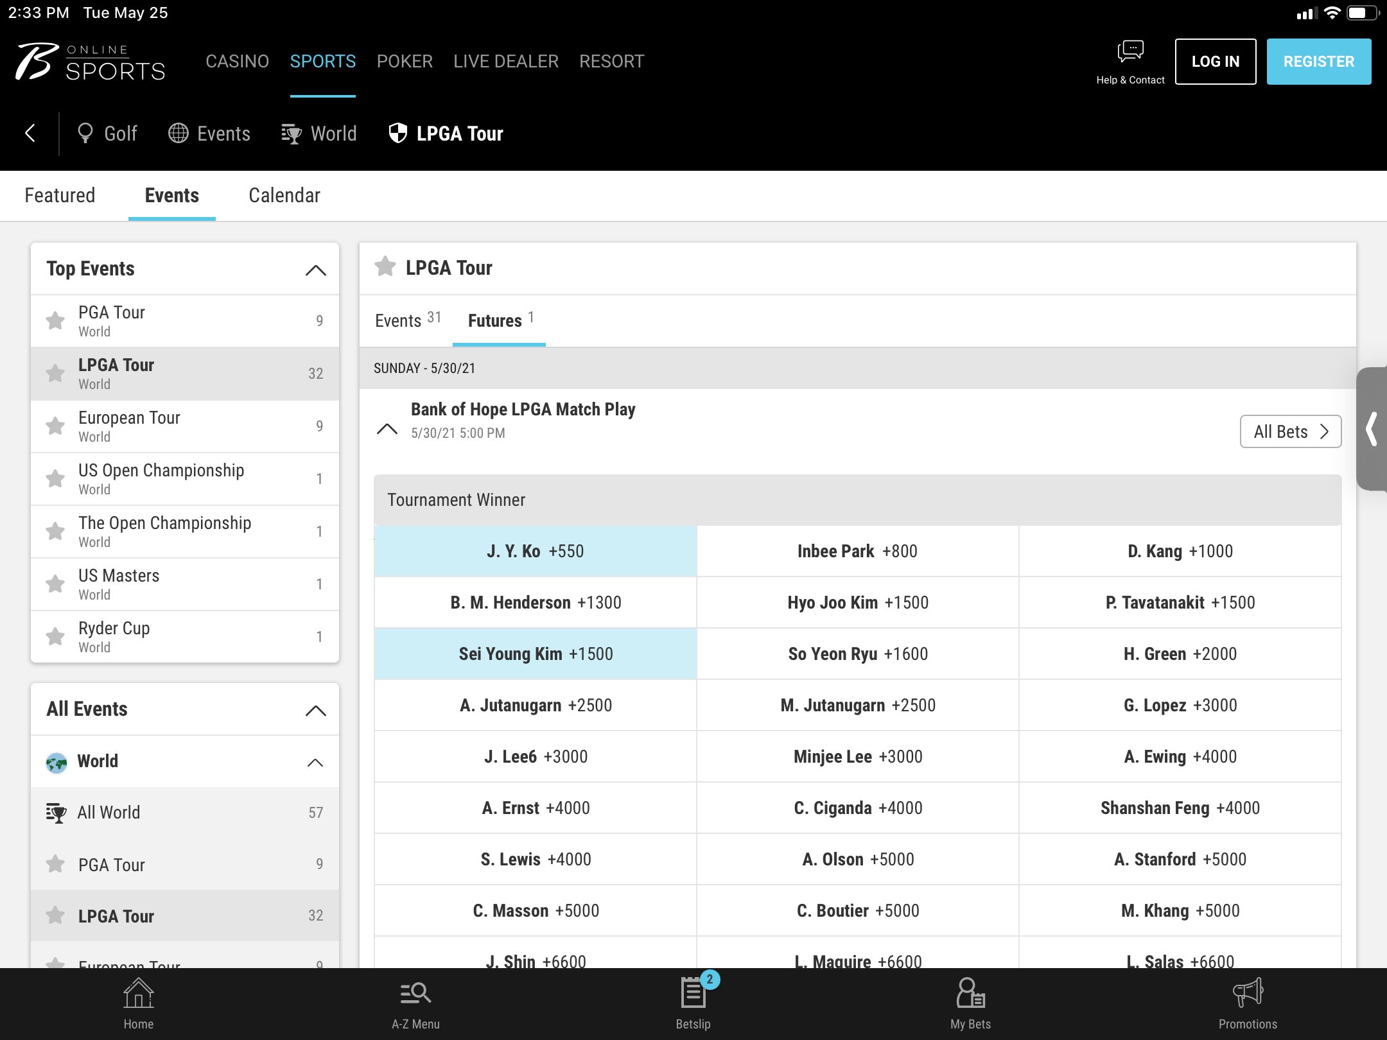Favorite Ryder Cup star
Image resolution: width=1387 pixels, height=1040 pixels.
[x=56, y=636]
